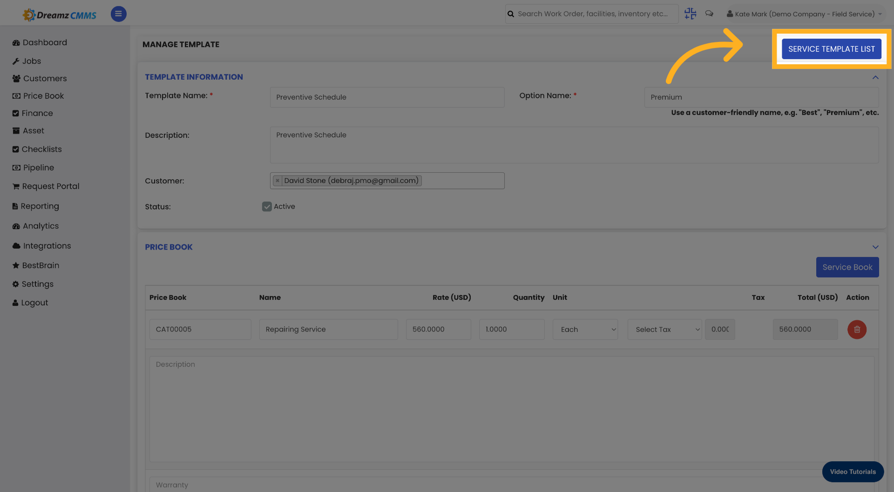Image resolution: width=894 pixels, height=492 pixels.
Task: Click the Request Portal cart icon
Action: pyautogui.click(x=16, y=186)
